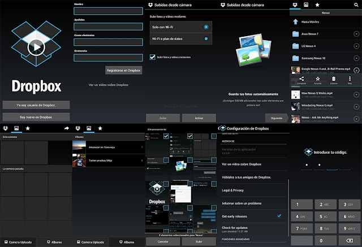Tap the share arrow icon on the 'Esta semana' photos screen
The image size is (362, 247).
tap(67, 128)
